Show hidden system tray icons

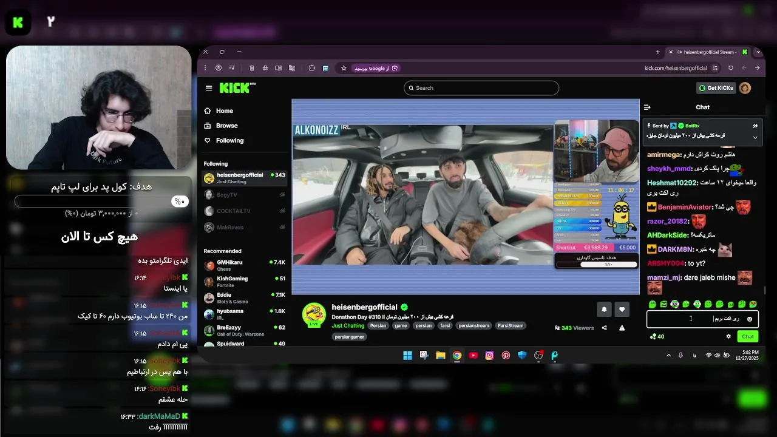coord(669,356)
